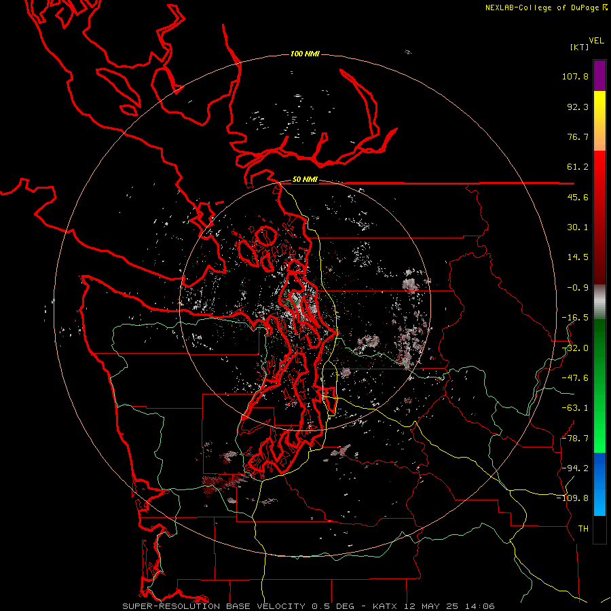Click the 50 NMI range ring label
This screenshot has width=611, height=611.
tap(305, 180)
